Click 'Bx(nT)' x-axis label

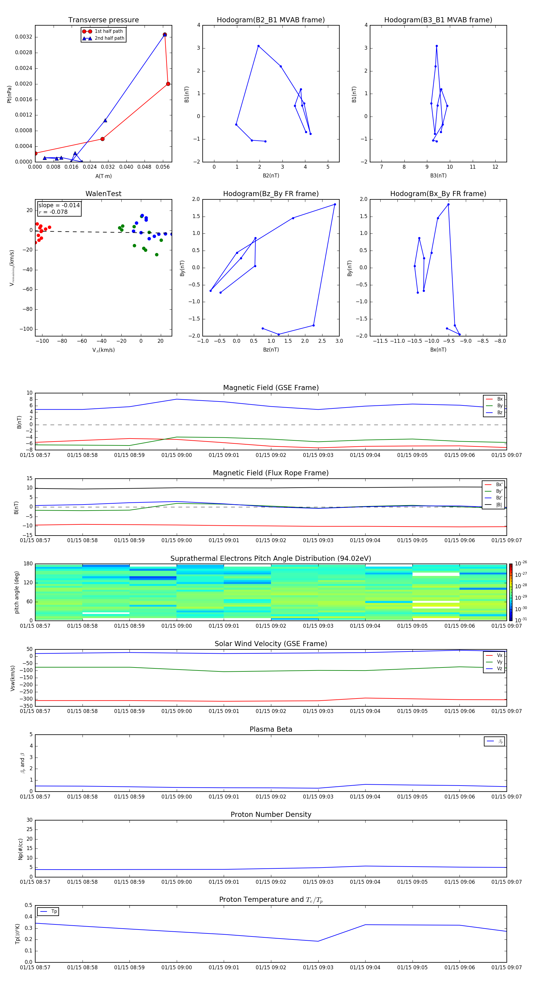point(438,350)
